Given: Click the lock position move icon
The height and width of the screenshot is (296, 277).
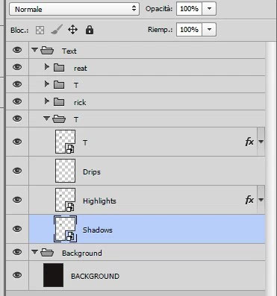Looking at the screenshot, I should (x=72, y=30).
